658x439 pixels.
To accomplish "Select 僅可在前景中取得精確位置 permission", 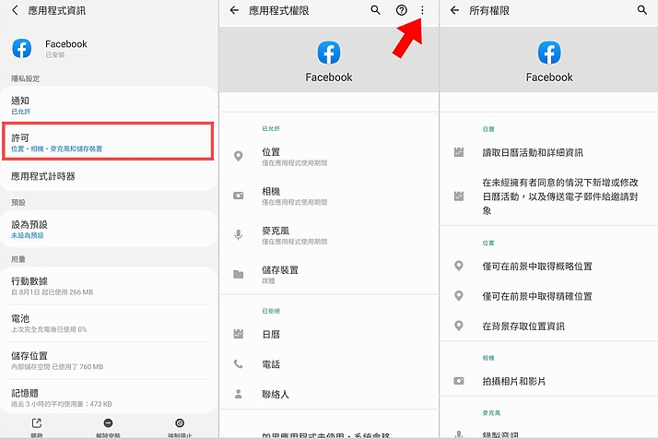I will tap(549, 296).
